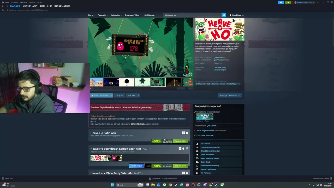Open Arkadaşlar ve Sohbet panel
Viewport: 334px width, 188px height.
coord(322,179)
